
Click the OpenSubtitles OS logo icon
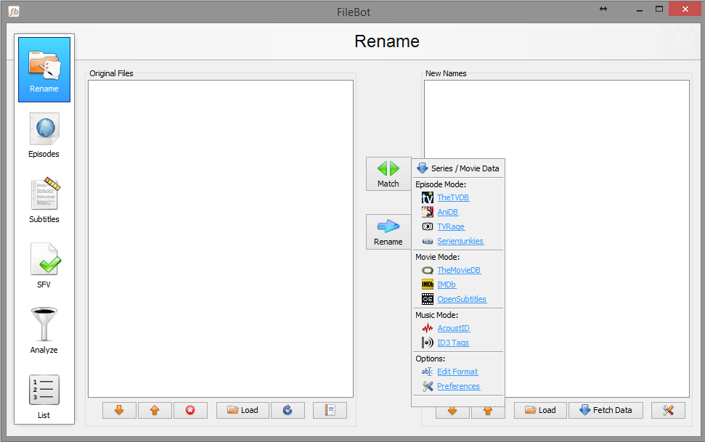(428, 299)
